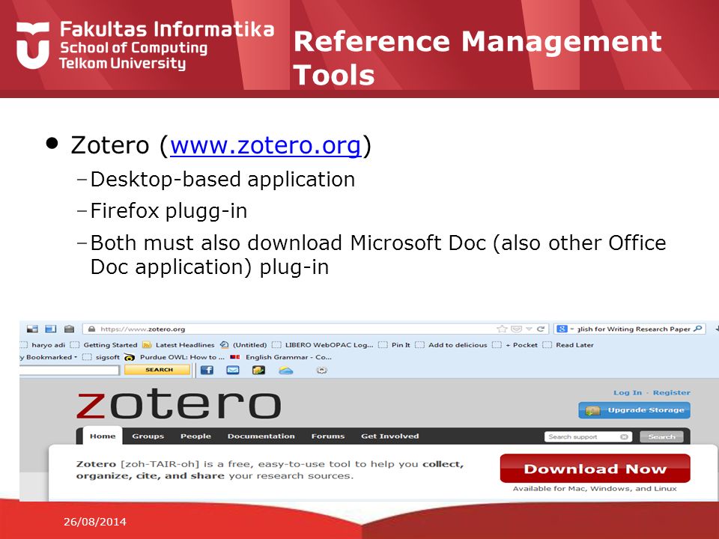
Task: Click the Pin It bookmarklet
Action: (x=395, y=345)
